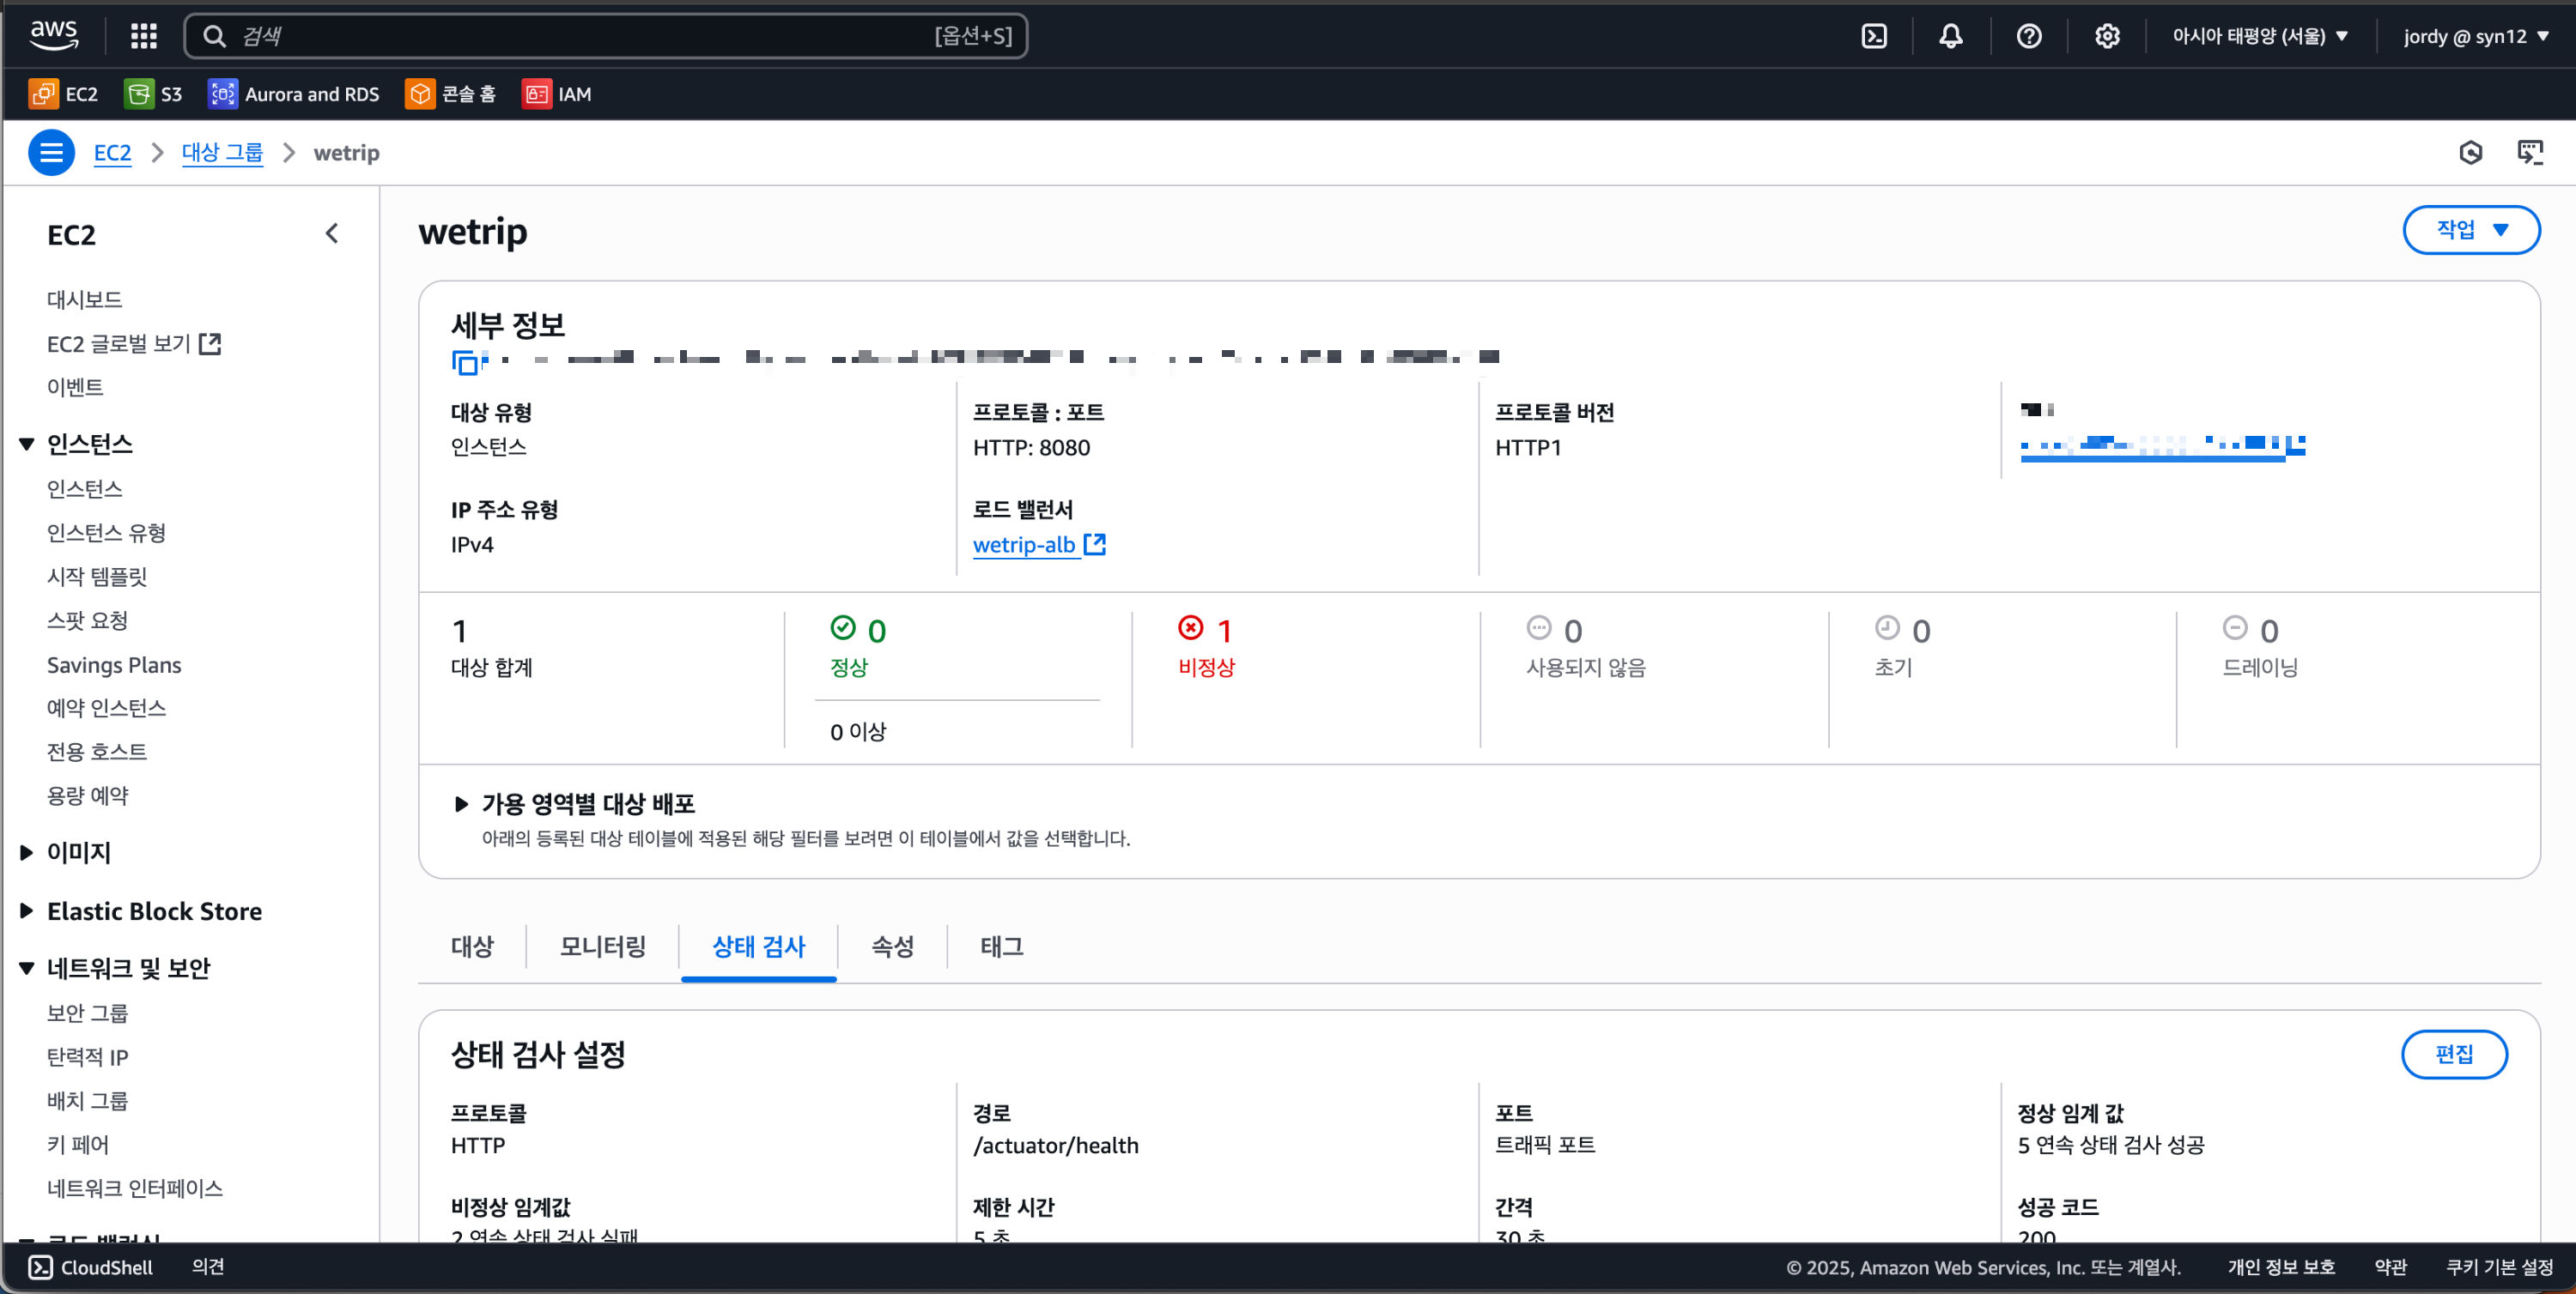Image resolution: width=2576 pixels, height=1294 pixels.
Task: Open the AWS services grid menu
Action: click(x=144, y=36)
